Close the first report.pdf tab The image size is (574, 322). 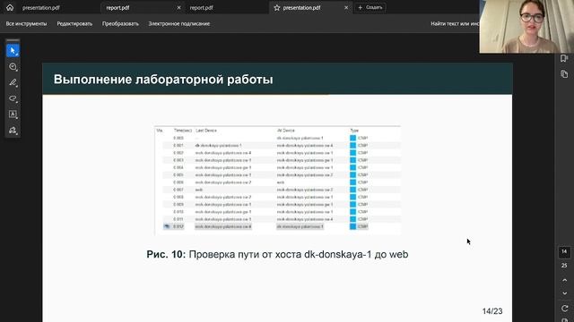click(178, 8)
